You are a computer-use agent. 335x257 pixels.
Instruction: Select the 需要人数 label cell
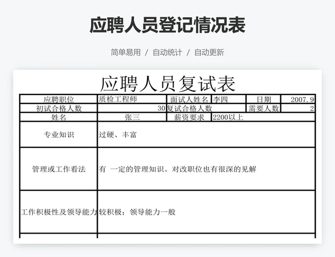coord(264,108)
